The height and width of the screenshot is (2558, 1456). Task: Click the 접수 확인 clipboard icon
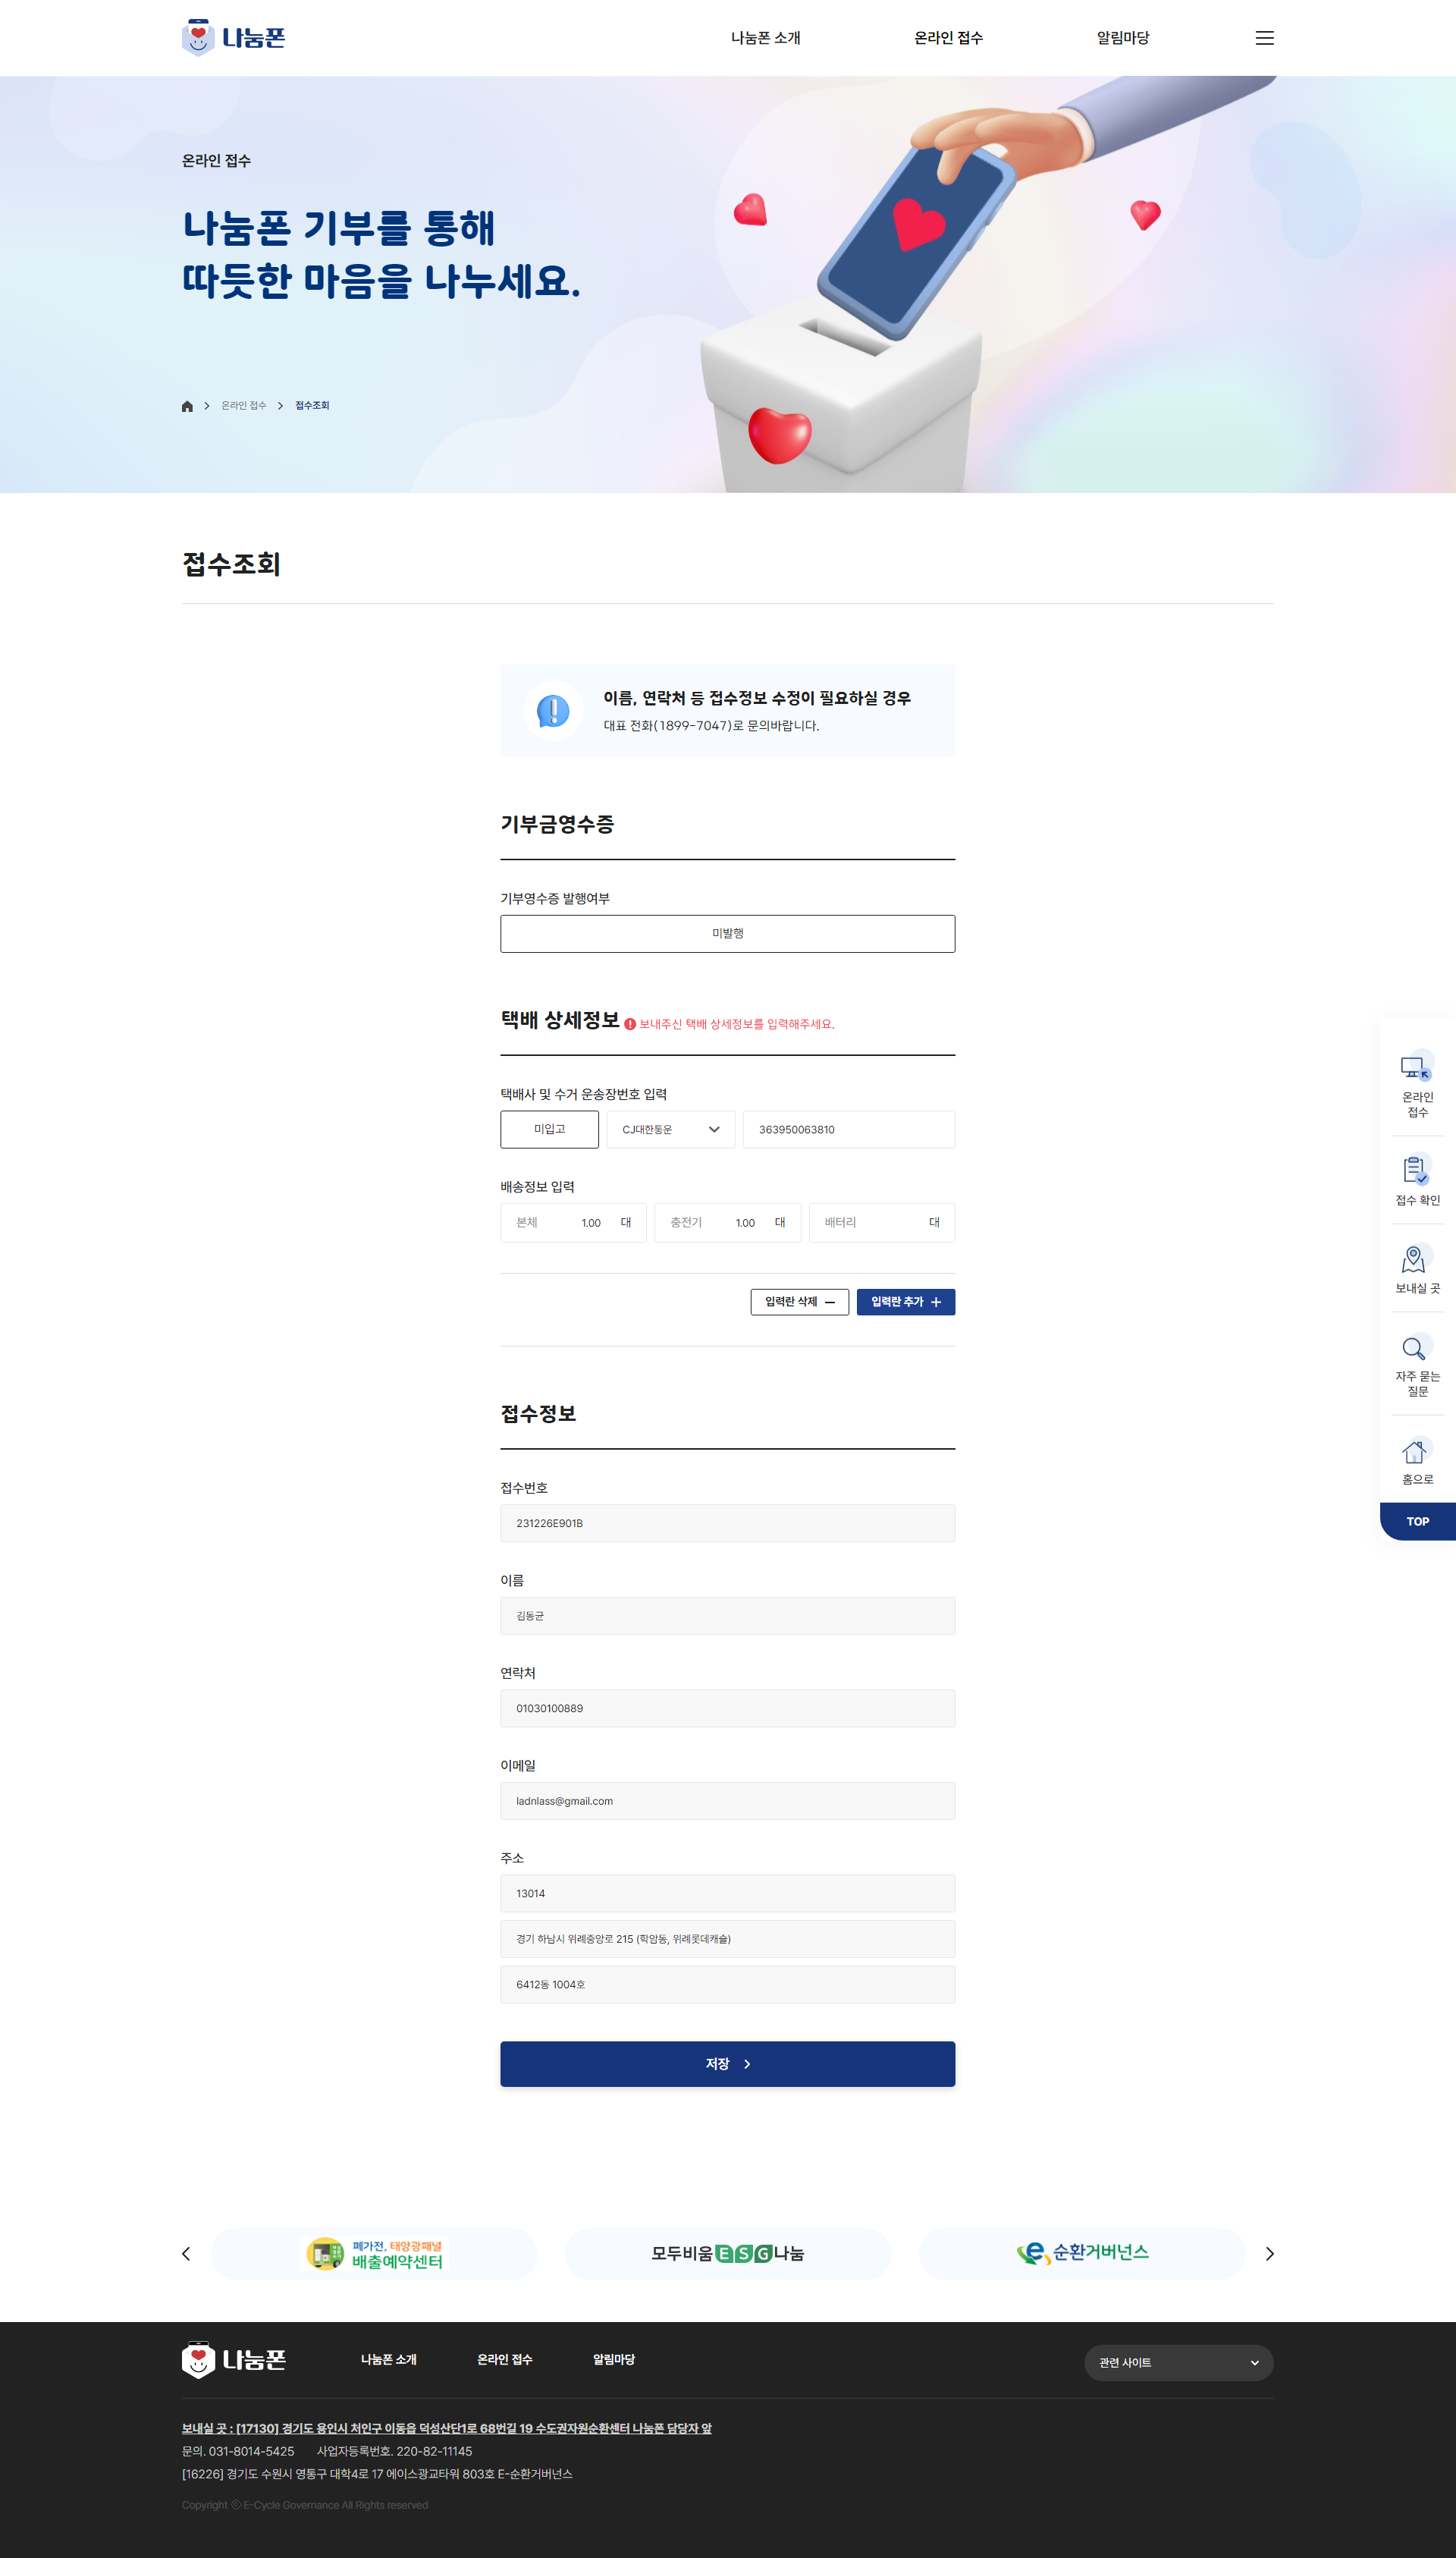coord(1416,1171)
